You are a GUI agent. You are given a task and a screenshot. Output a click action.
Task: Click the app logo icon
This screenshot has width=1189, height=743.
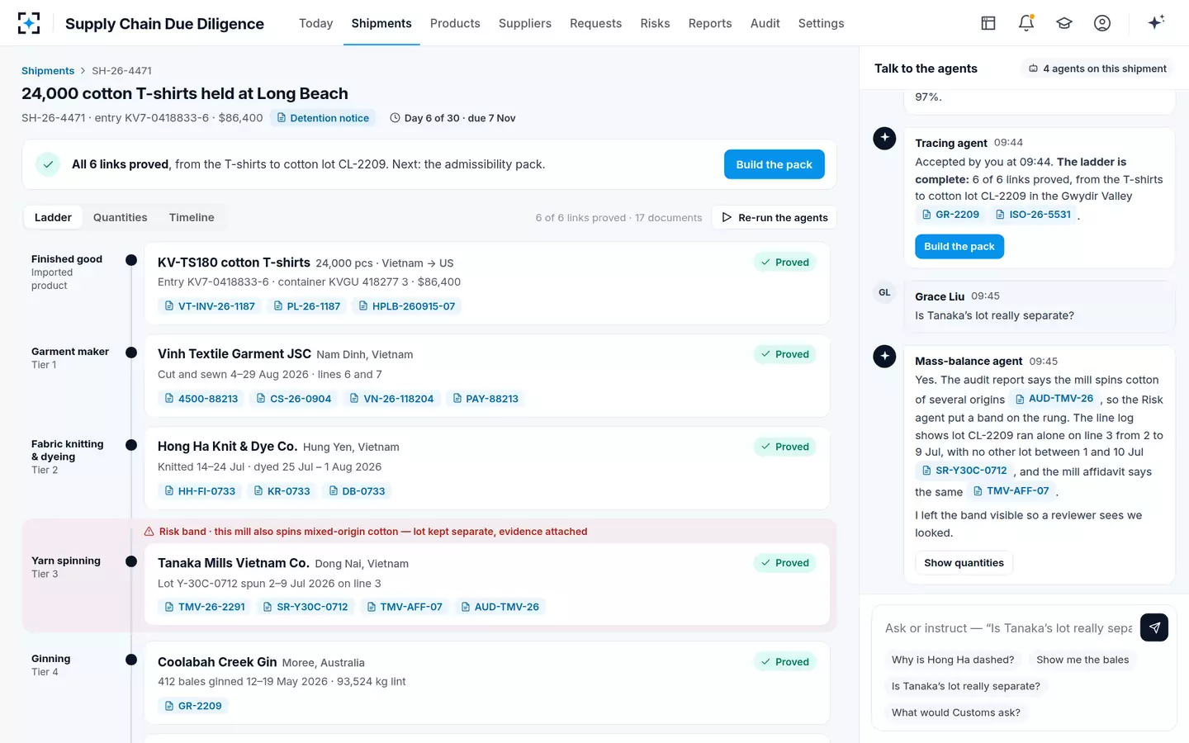[29, 23]
